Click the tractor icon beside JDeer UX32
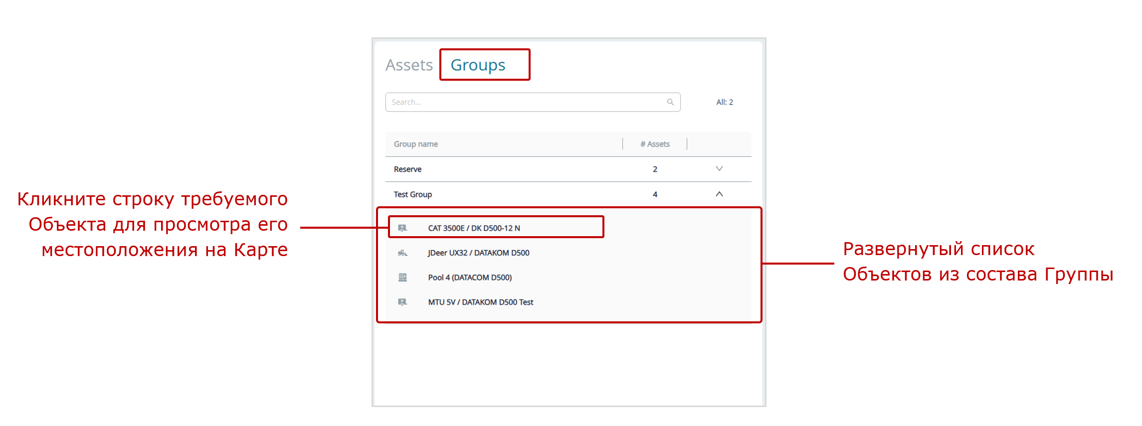 tap(402, 253)
